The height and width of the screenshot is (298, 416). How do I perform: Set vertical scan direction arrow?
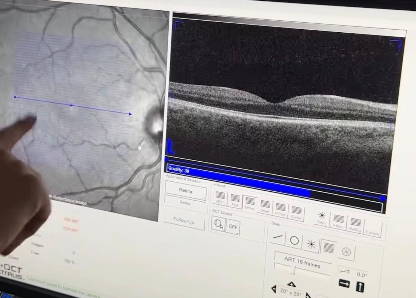pyautogui.click(x=360, y=287)
